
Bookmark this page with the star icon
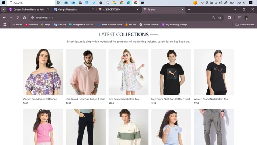(x=220, y=18)
